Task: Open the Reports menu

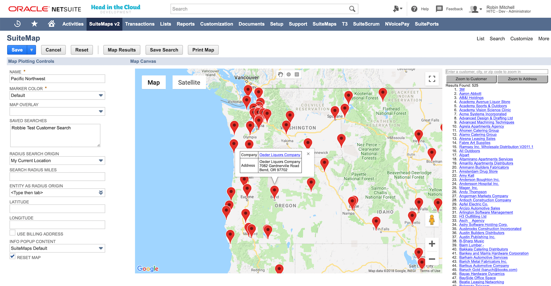Action: pos(186,24)
